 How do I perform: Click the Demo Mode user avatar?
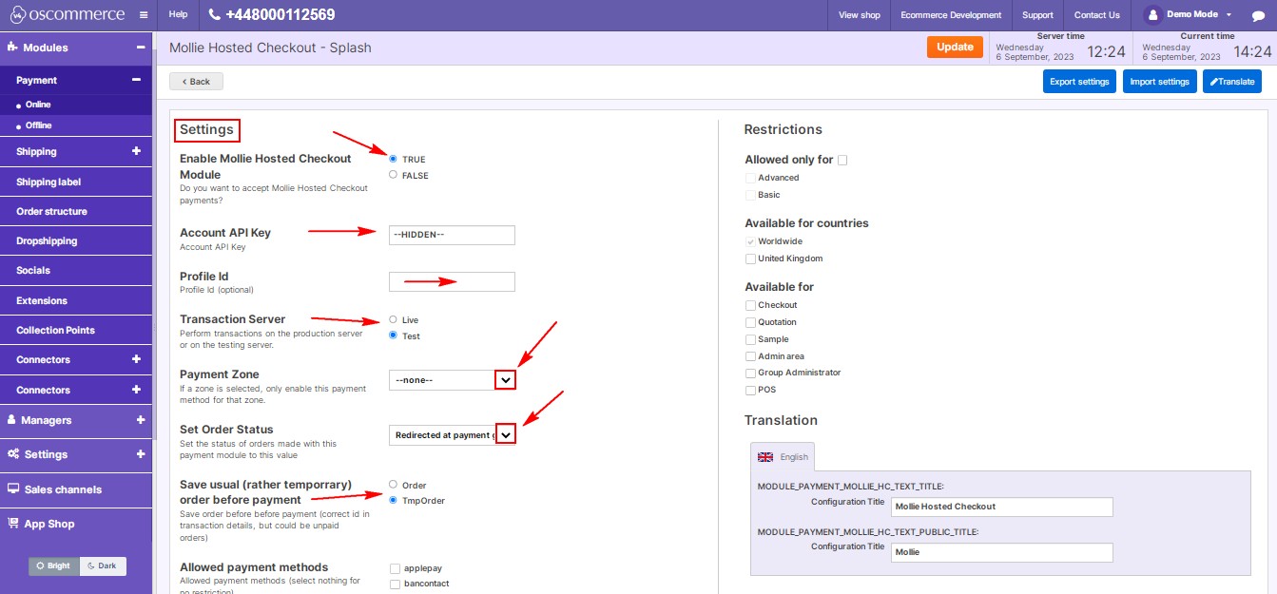click(1153, 14)
